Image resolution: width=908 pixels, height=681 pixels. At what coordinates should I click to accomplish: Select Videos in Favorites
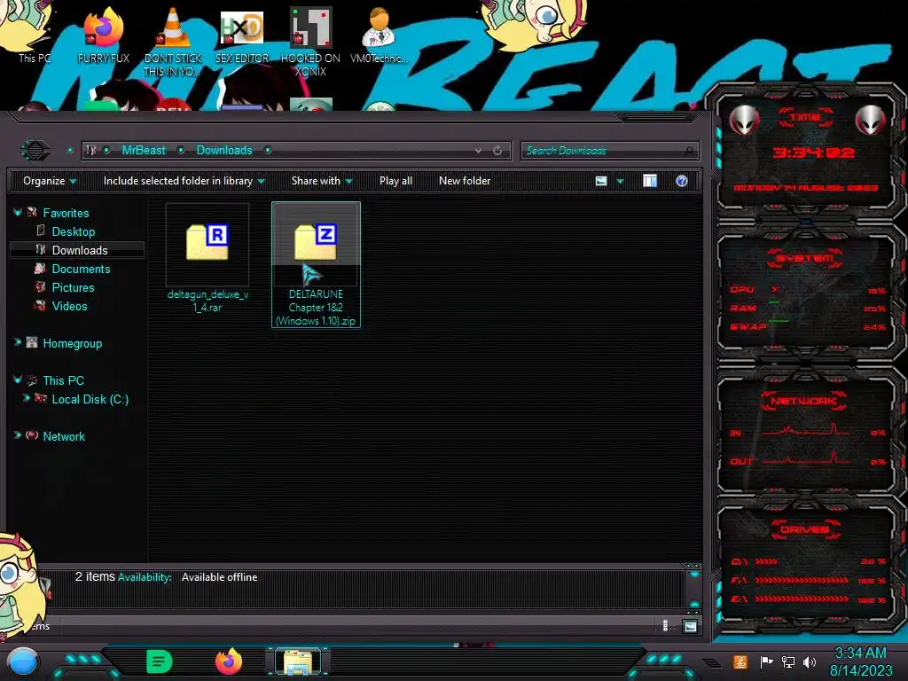[x=69, y=306]
